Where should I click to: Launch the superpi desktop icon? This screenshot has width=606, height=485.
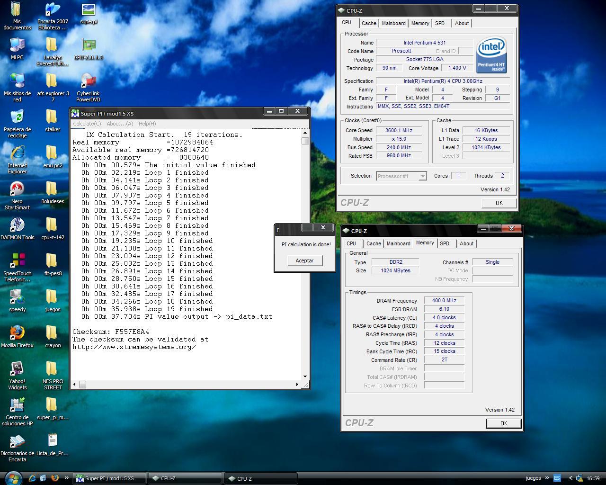[89, 13]
